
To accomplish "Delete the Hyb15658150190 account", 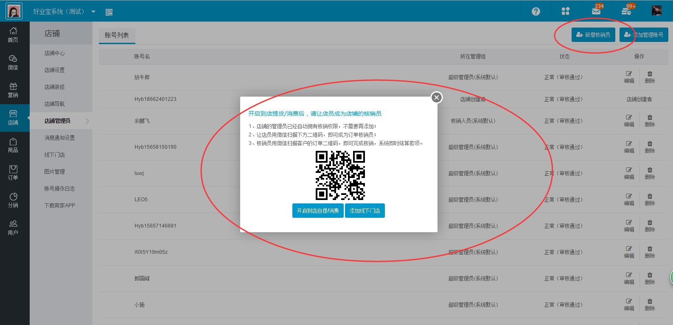I will coord(650,147).
